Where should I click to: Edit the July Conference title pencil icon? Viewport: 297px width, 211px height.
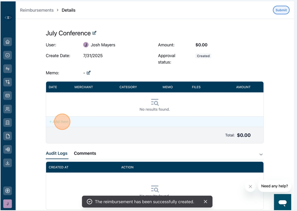tap(94, 33)
